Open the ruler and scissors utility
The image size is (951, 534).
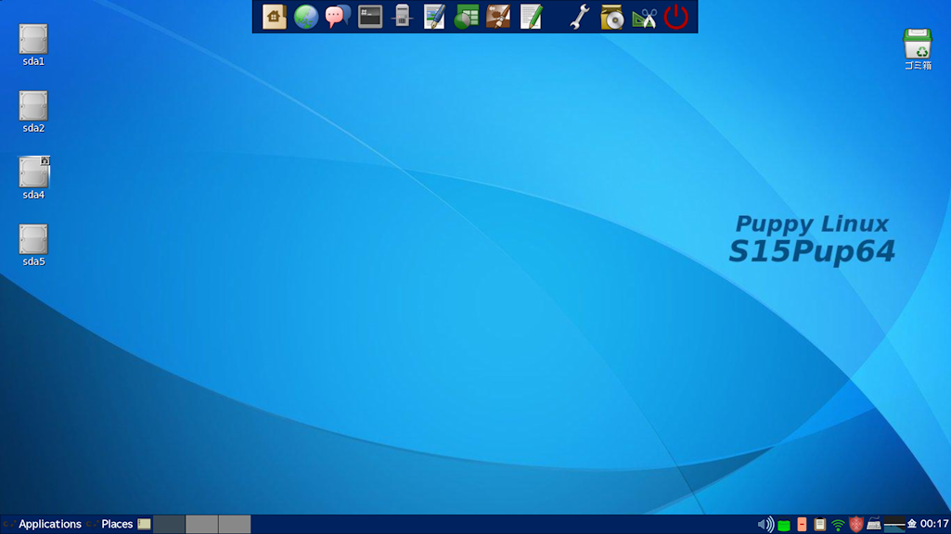644,18
